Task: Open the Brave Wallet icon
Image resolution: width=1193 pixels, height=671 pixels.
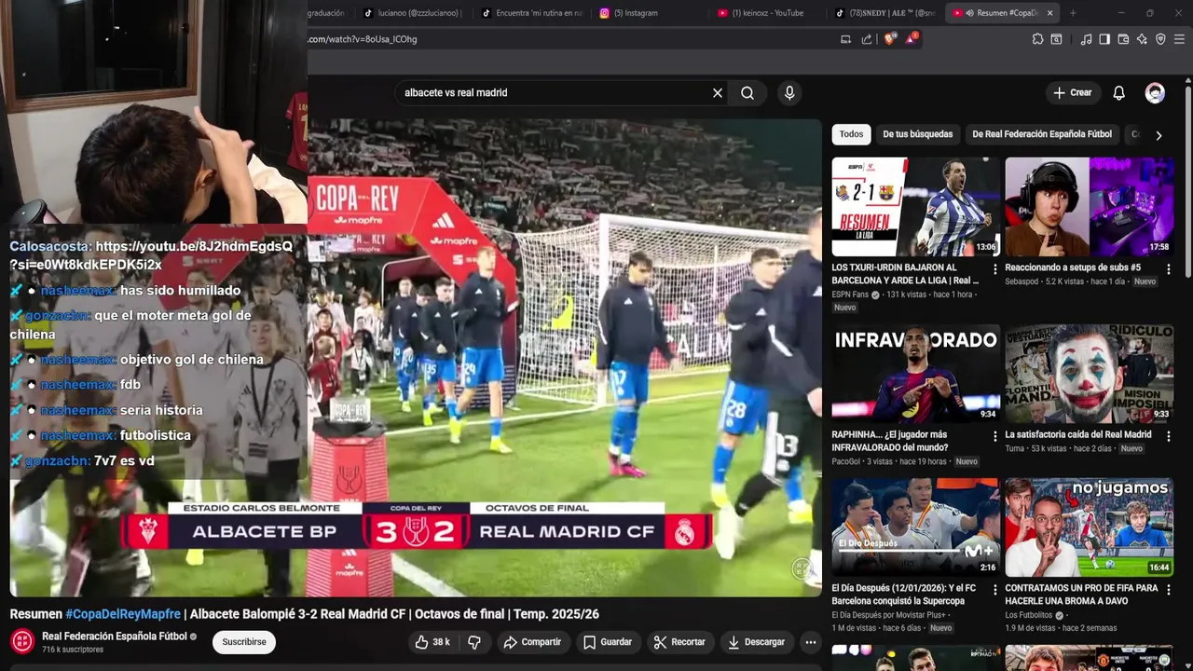Action: [1123, 39]
